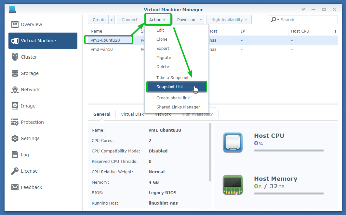Open the Network section icon
Screen dimensions: 346x215
(x=15, y=90)
